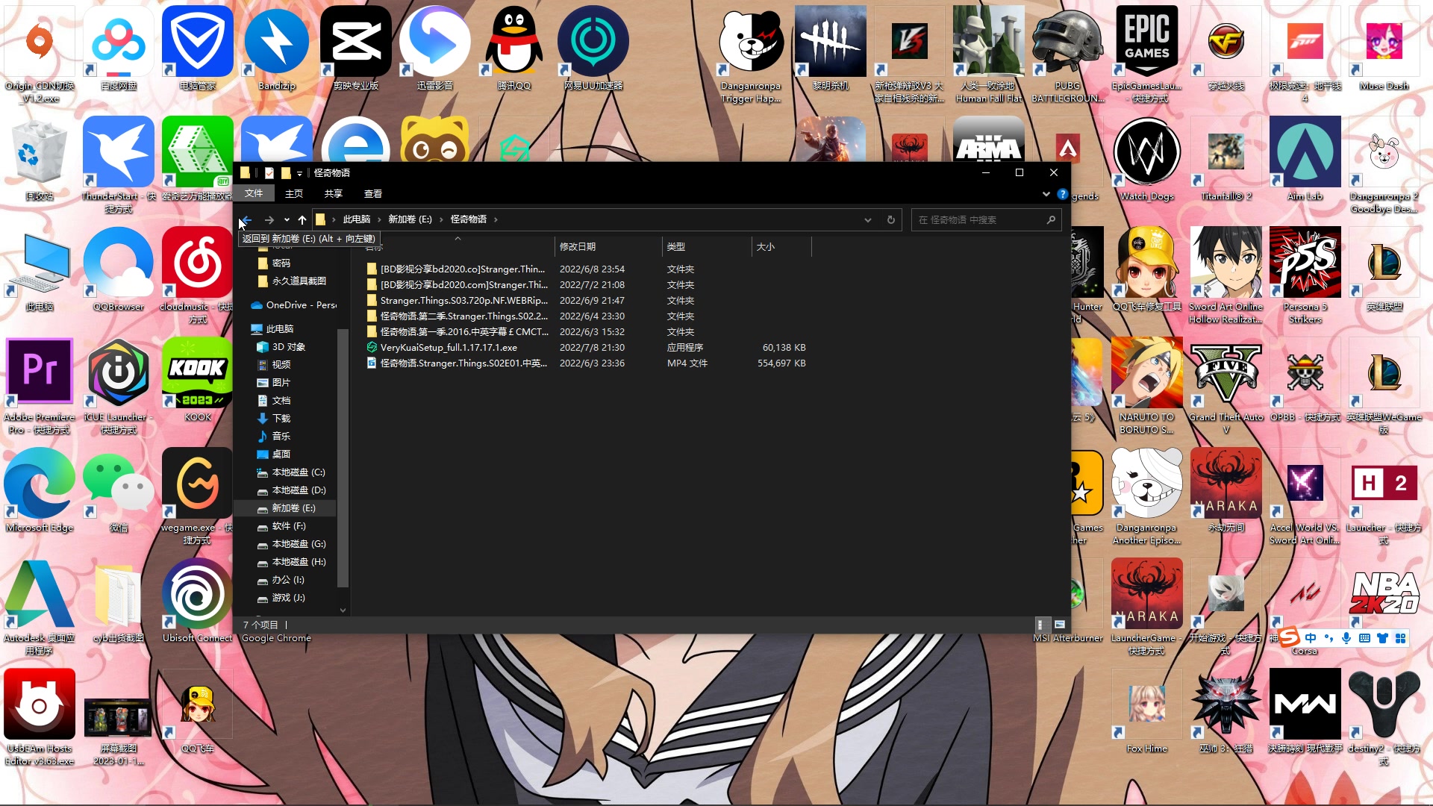Open Explorer help question mark icon
The height and width of the screenshot is (806, 1433).
click(1062, 194)
